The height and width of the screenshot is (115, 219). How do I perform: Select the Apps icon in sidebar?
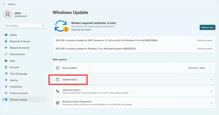click(6, 61)
